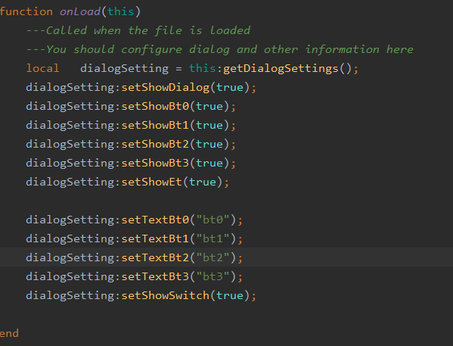Click setShowDialog(true) line
Screen dimensions: 453x346
pos(141,87)
